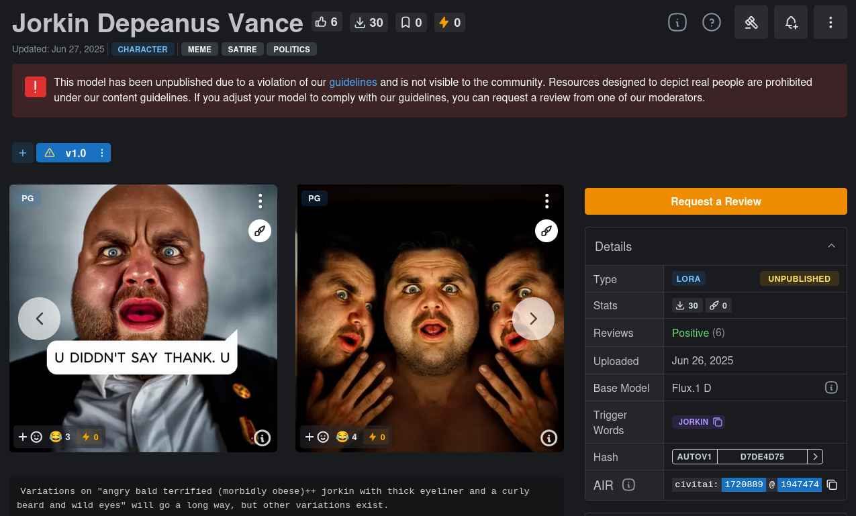The width and height of the screenshot is (856, 516).
Task: Open info icon on the second image
Action: click(x=549, y=438)
